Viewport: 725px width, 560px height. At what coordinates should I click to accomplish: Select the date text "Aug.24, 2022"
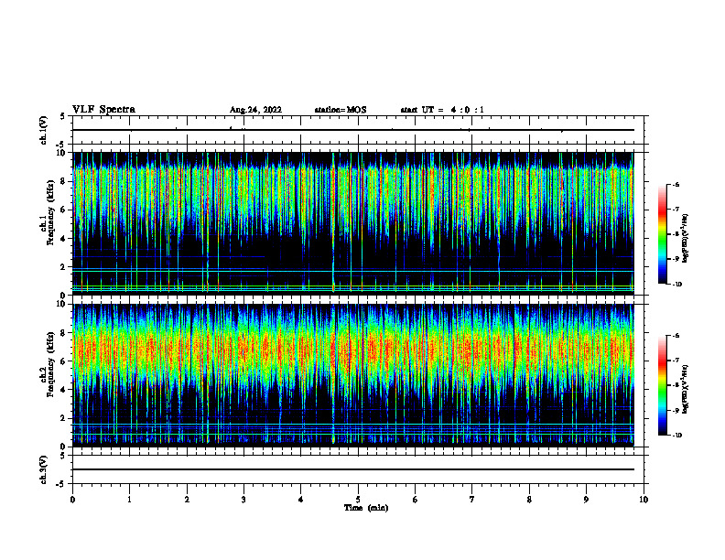tap(255, 110)
